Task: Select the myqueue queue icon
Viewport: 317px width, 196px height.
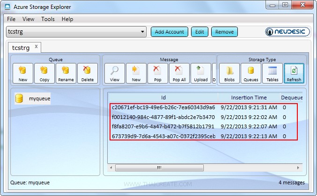Action: (x=19, y=98)
